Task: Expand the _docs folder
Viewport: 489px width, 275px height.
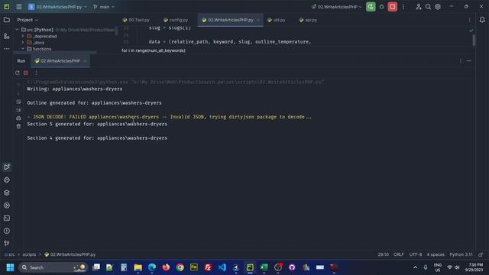Action: [23, 43]
